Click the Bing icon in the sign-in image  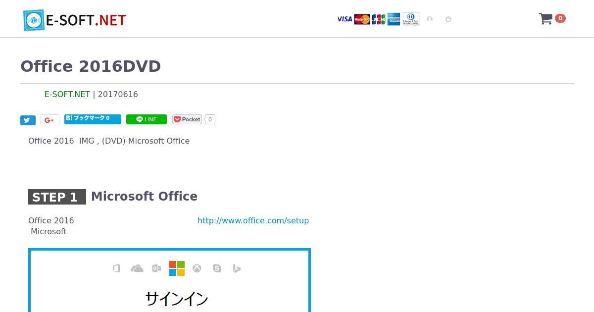click(237, 268)
